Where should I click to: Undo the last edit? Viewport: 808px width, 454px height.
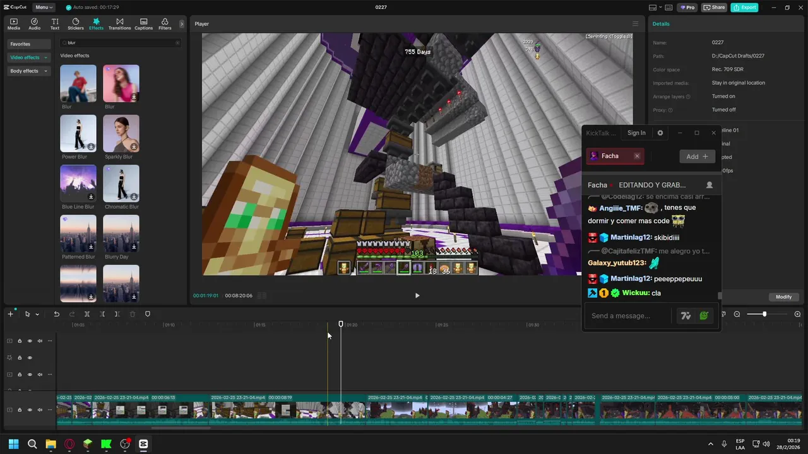(x=56, y=314)
